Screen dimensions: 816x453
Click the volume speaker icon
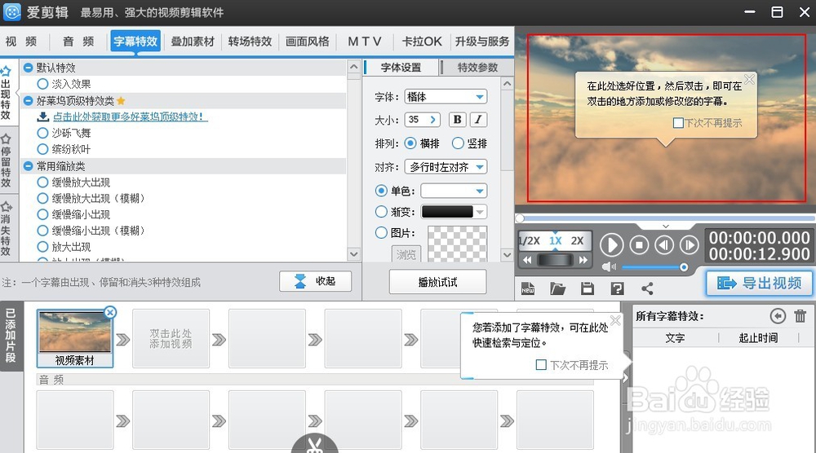(x=609, y=267)
